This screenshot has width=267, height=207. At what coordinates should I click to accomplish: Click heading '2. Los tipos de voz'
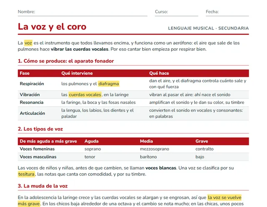[x=40, y=129]
